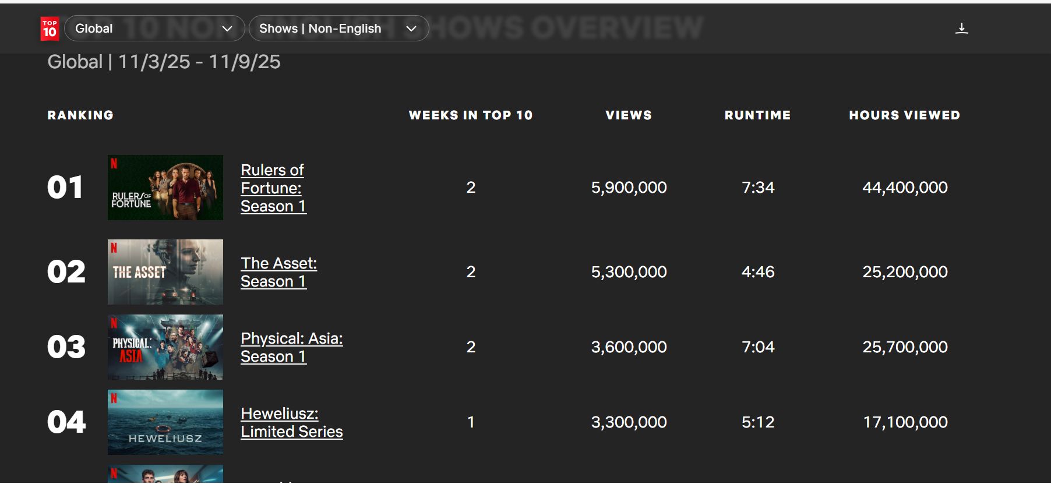The width and height of the screenshot is (1051, 484).
Task: Click the Ranking column header
Action: (80, 115)
